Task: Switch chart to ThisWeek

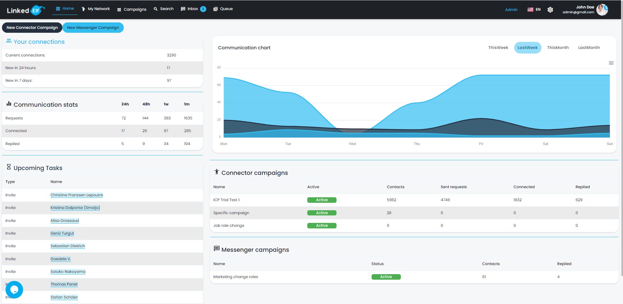Action: point(498,48)
